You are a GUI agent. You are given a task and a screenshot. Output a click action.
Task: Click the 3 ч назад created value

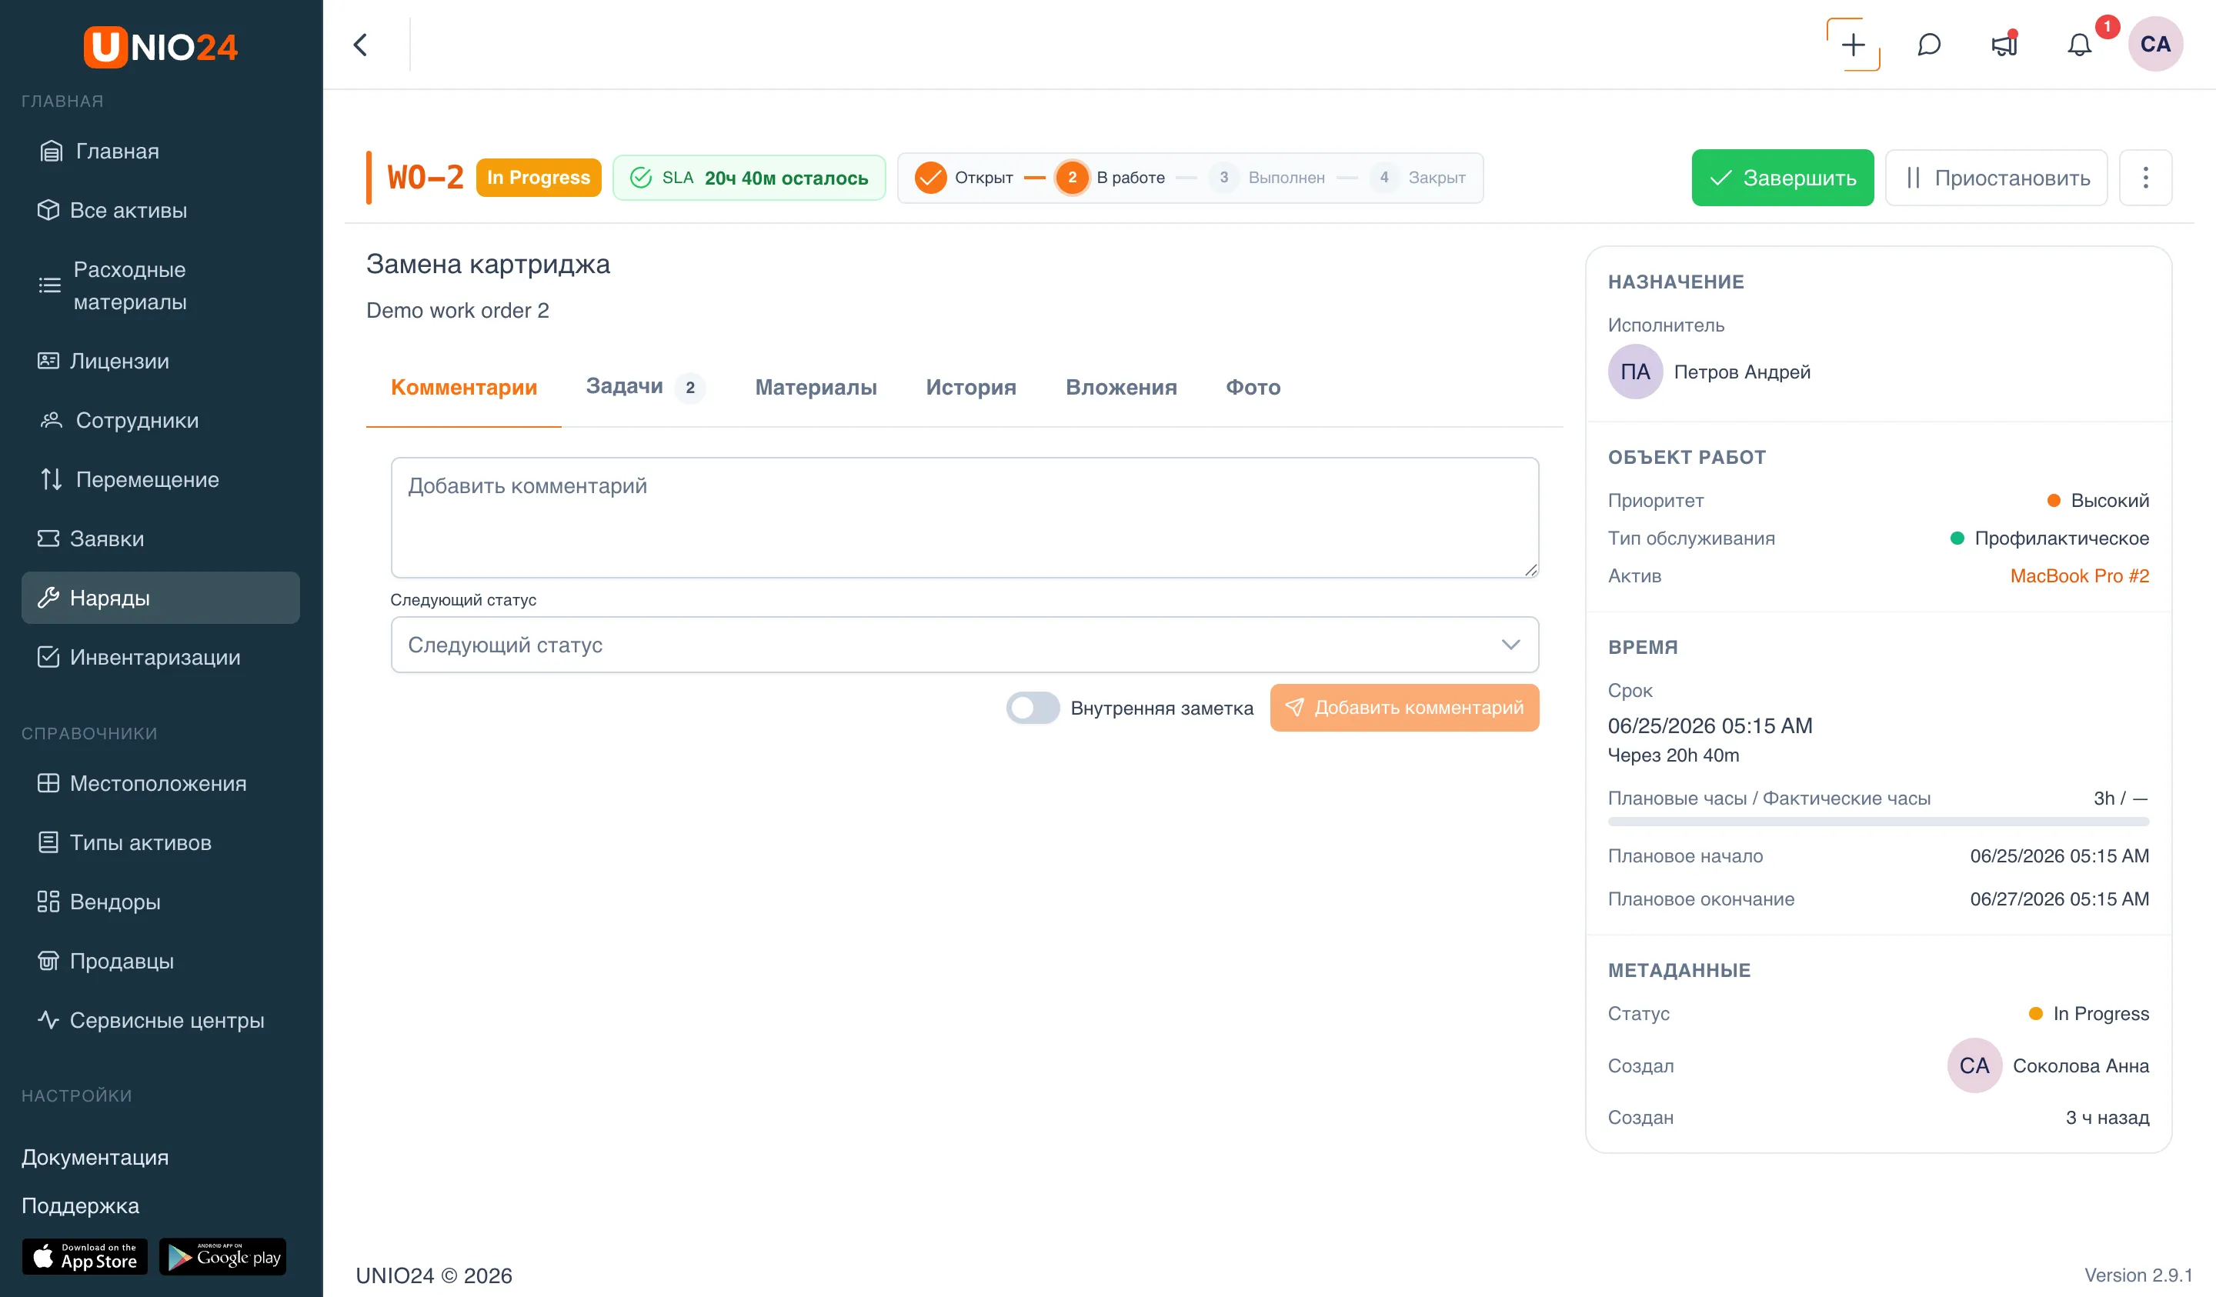pyautogui.click(x=2107, y=1118)
